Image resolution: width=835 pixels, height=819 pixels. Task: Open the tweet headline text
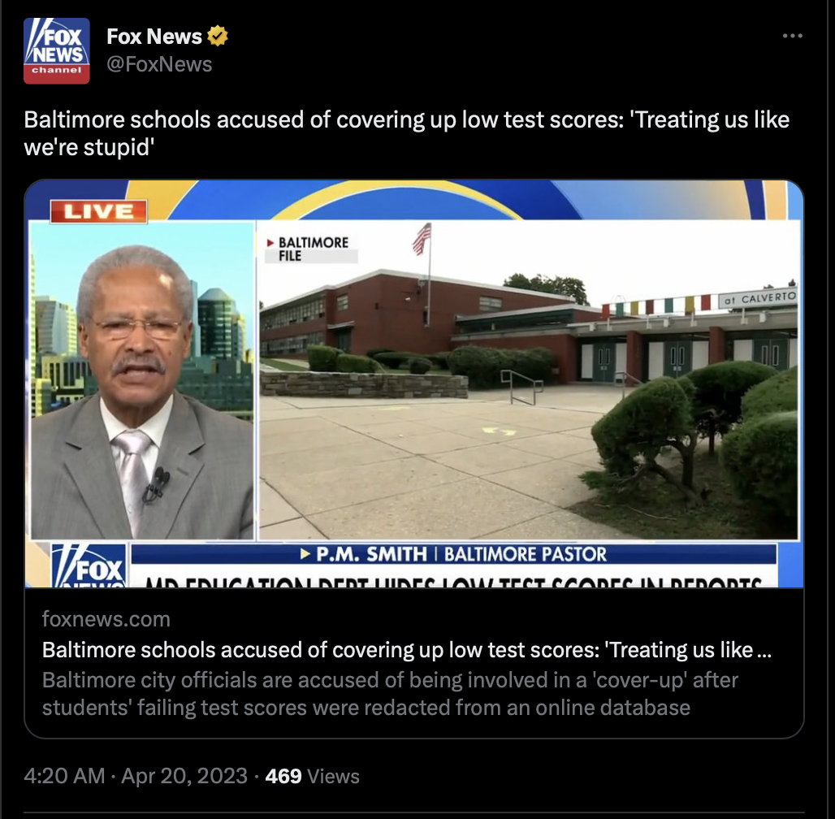pyautogui.click(x=406, y=133)
